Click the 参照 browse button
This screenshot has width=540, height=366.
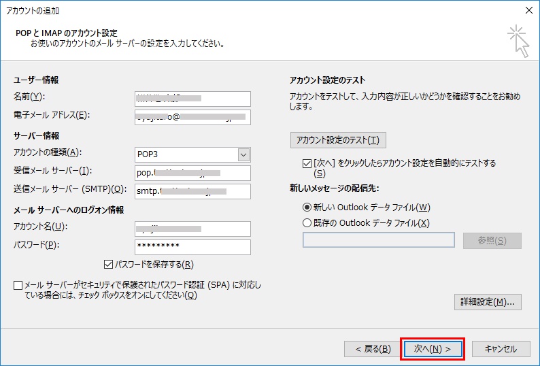click(x=492, y=241)
